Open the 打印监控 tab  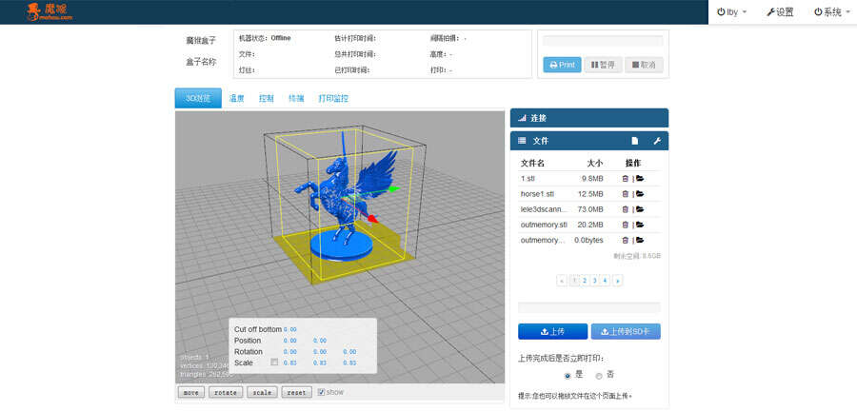[333, 98]
